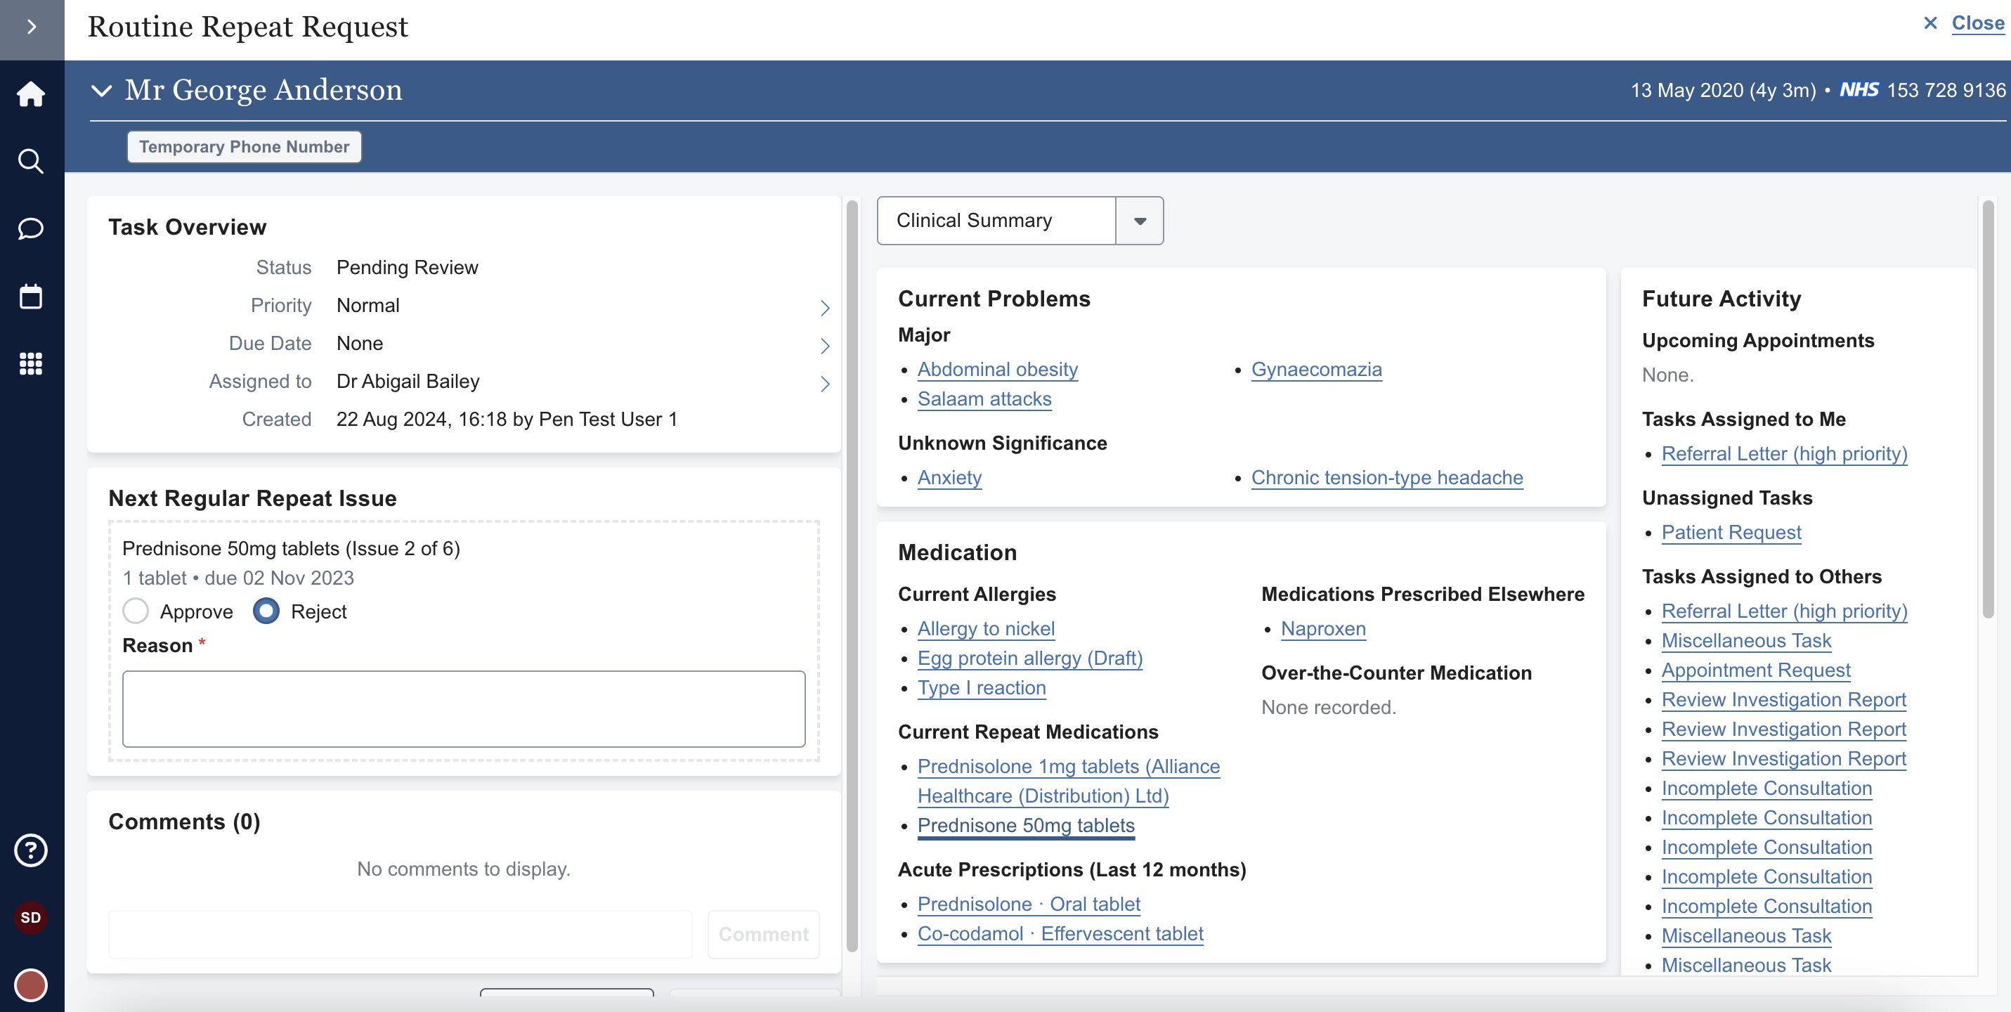Select the Reject radio button
The image size is (2011, 1012).
click(x=266, y=611)
